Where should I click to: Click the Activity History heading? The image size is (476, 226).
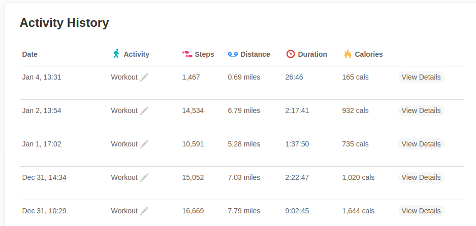65,23
